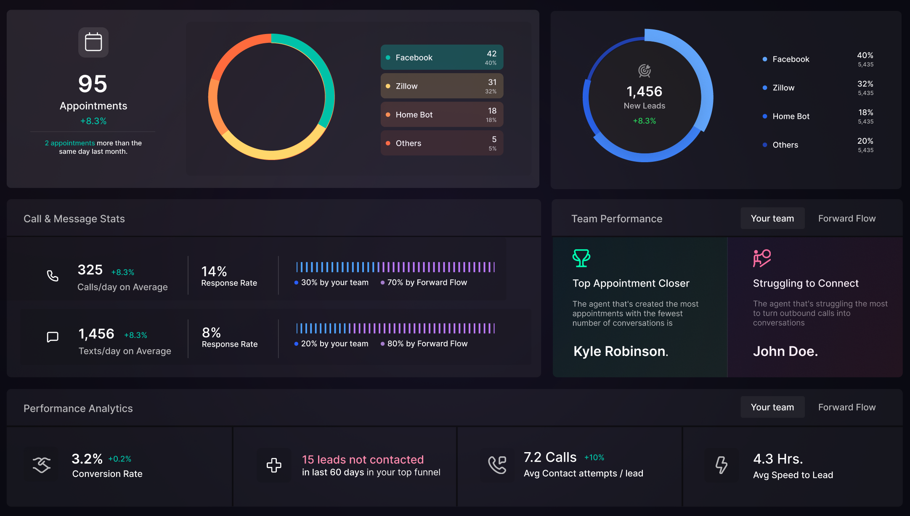Switch to Forward Flow in Performance Analytics
This screenshot has height=516, width=910.
847,407
